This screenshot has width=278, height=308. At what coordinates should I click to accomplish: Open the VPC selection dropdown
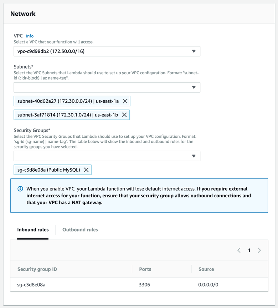(107, 51)
